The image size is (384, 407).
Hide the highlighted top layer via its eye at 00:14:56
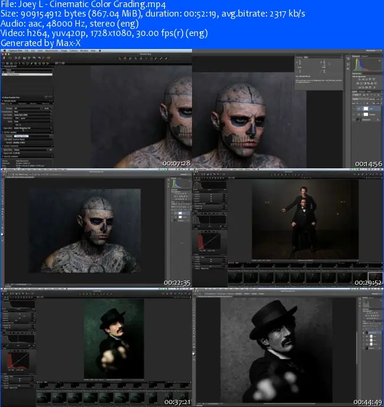(353, 109)
